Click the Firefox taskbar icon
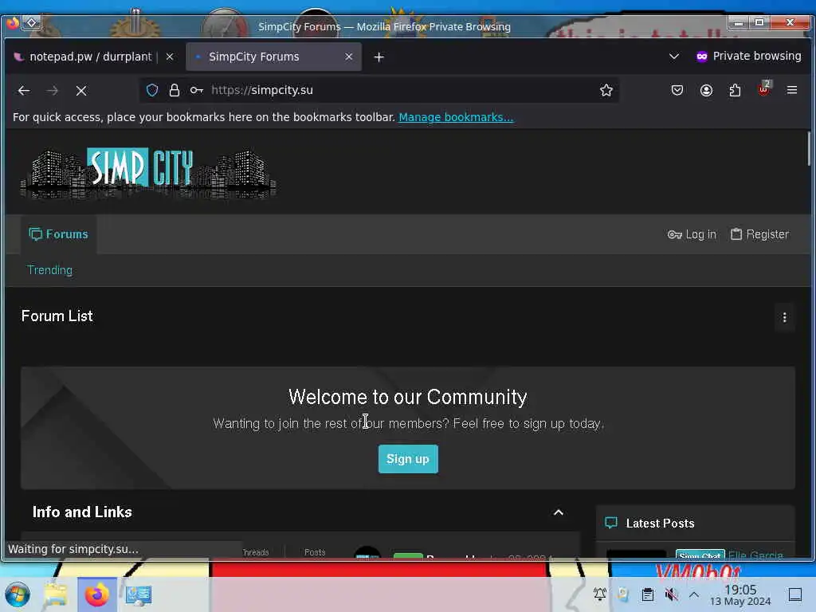This screenshot has width=816, height=612. (x=96, y=594)
